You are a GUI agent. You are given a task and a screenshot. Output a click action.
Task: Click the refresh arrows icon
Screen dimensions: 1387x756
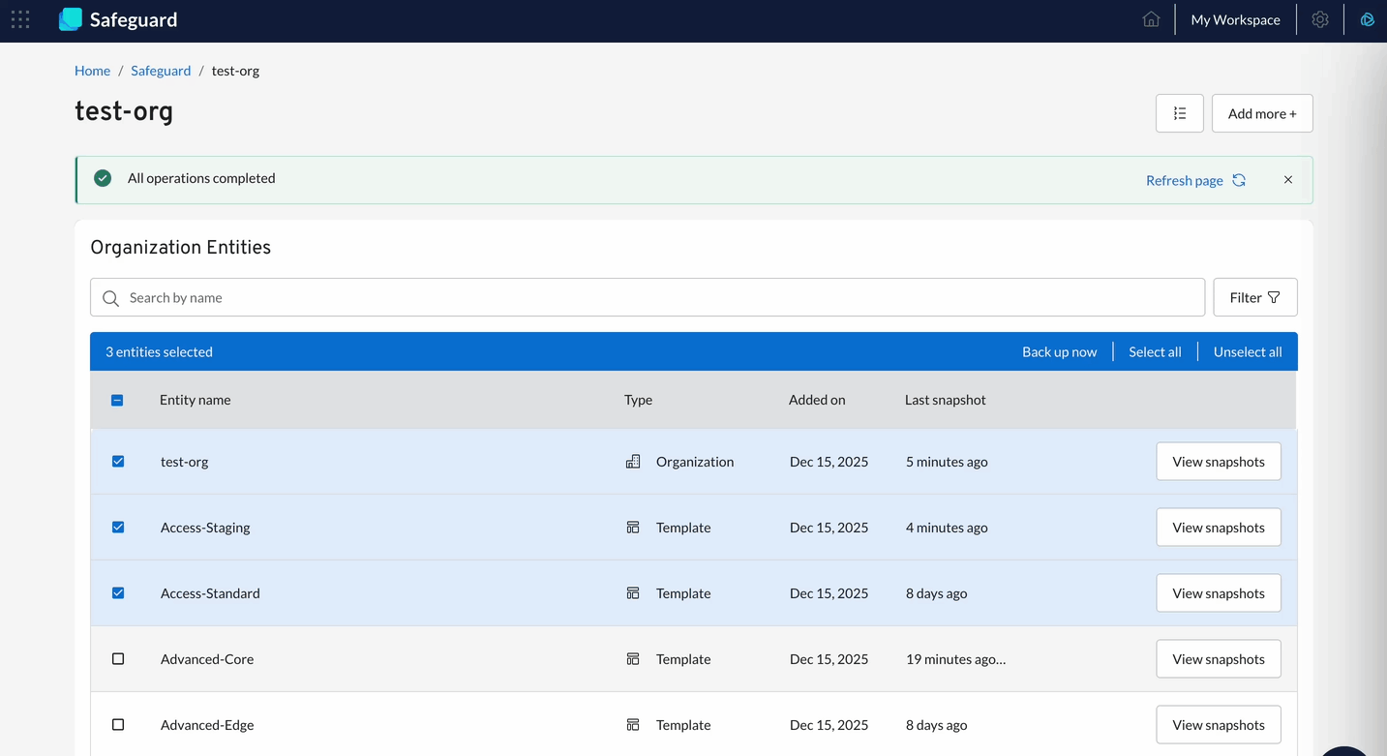1239,180
